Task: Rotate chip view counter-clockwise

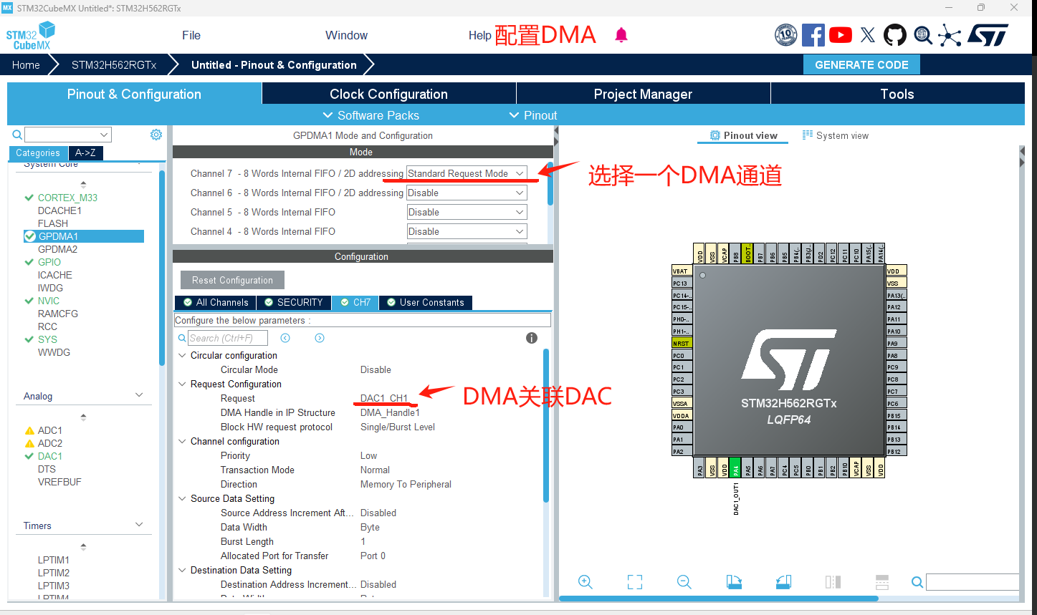Action: [783, 582]
